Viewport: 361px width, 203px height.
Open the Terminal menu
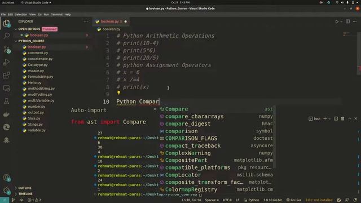(x=56, y=15)
